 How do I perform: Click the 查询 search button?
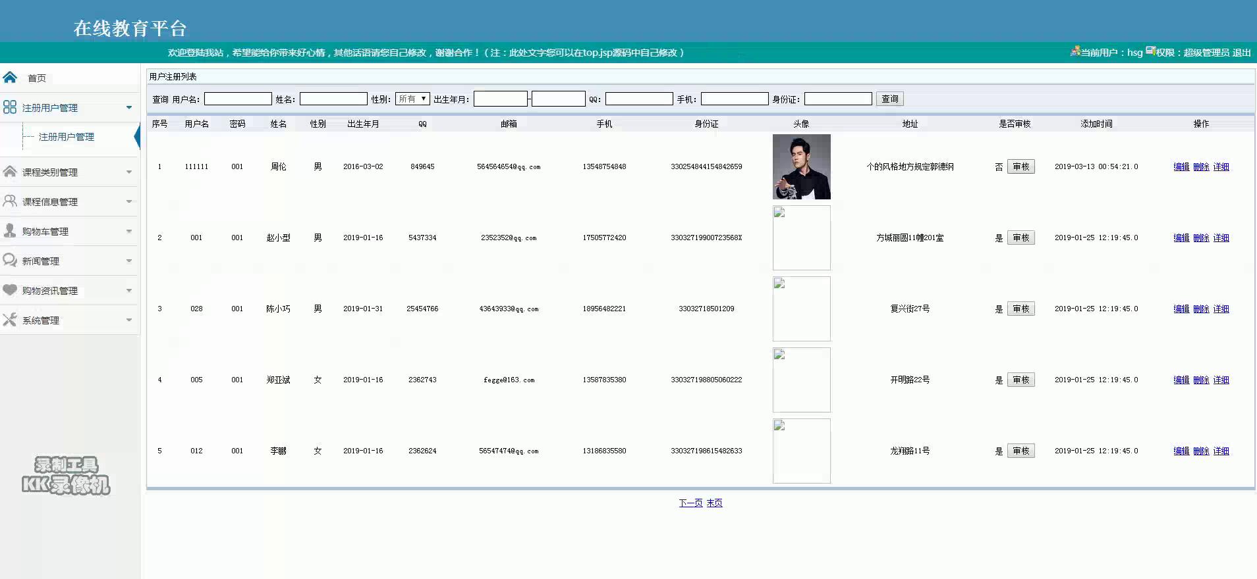click(890, 99)
